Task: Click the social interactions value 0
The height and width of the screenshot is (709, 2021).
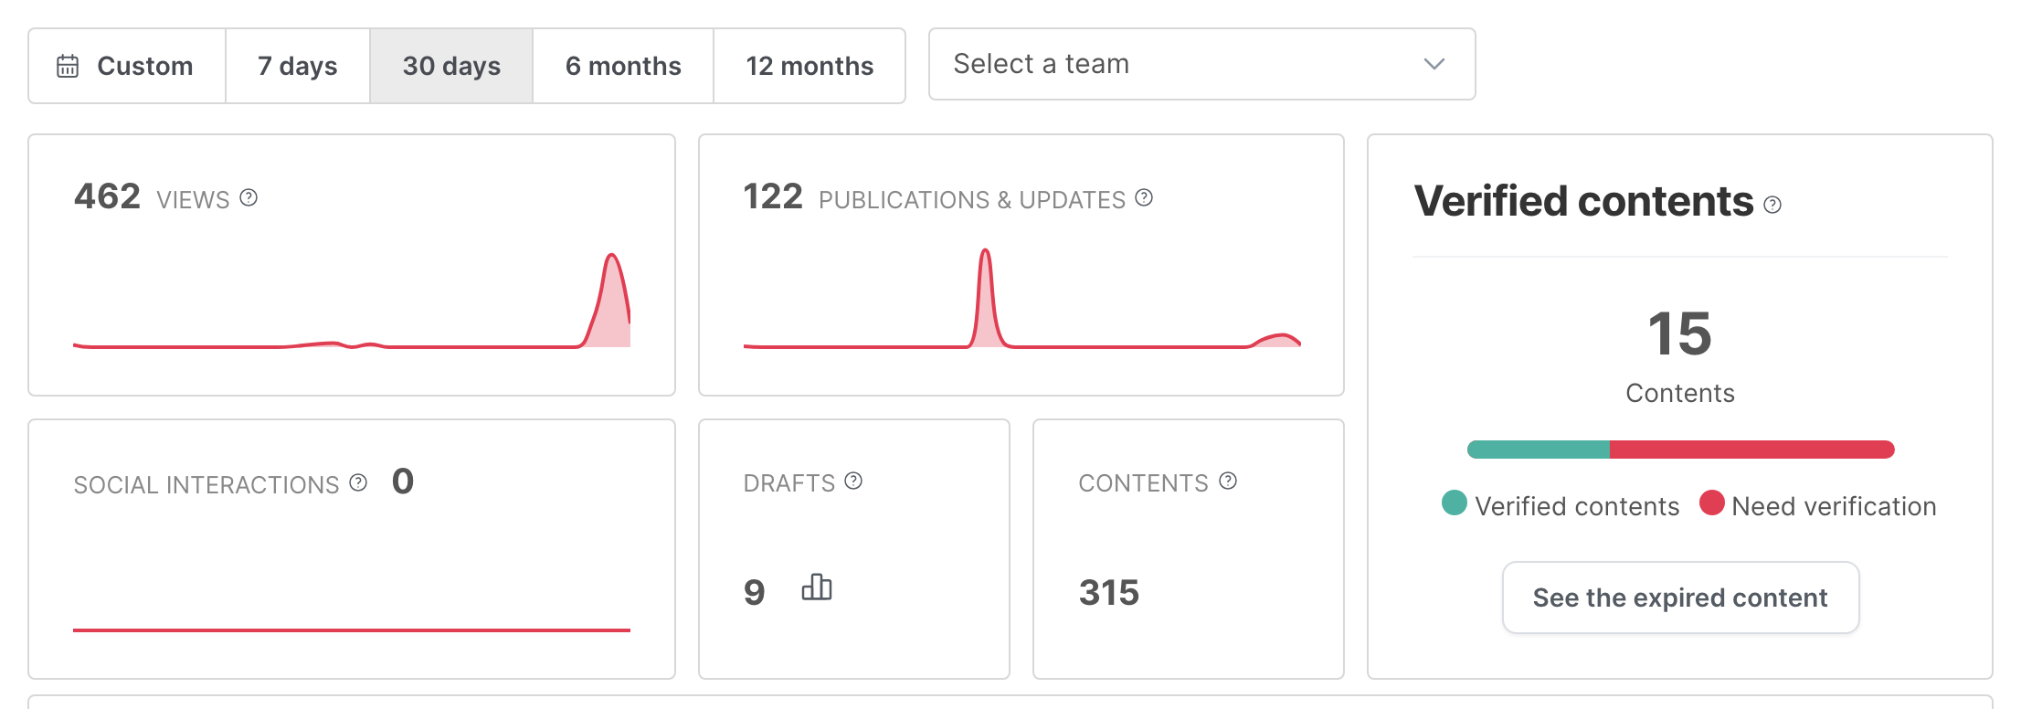Action: coord(403,481)
